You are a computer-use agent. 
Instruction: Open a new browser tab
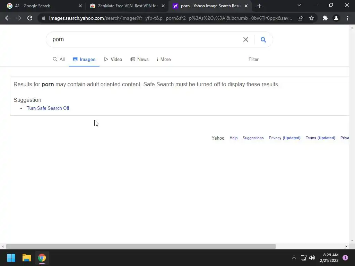(x=259, y=6)
